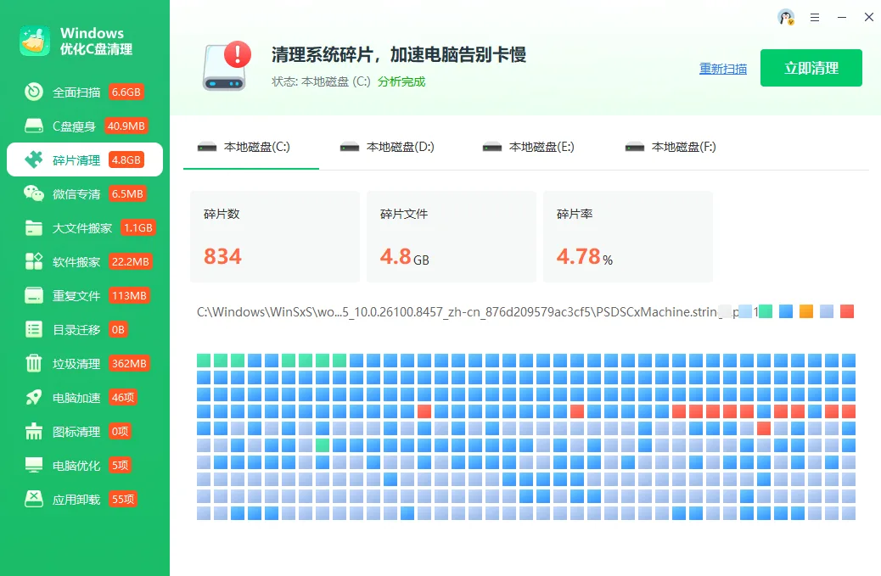The image size is (881, 576).
Task: Open the user avatar profile
Action: (x=786, y=18)
